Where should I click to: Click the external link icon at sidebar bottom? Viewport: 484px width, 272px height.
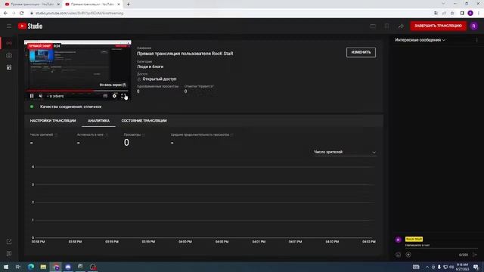point(9,242)
